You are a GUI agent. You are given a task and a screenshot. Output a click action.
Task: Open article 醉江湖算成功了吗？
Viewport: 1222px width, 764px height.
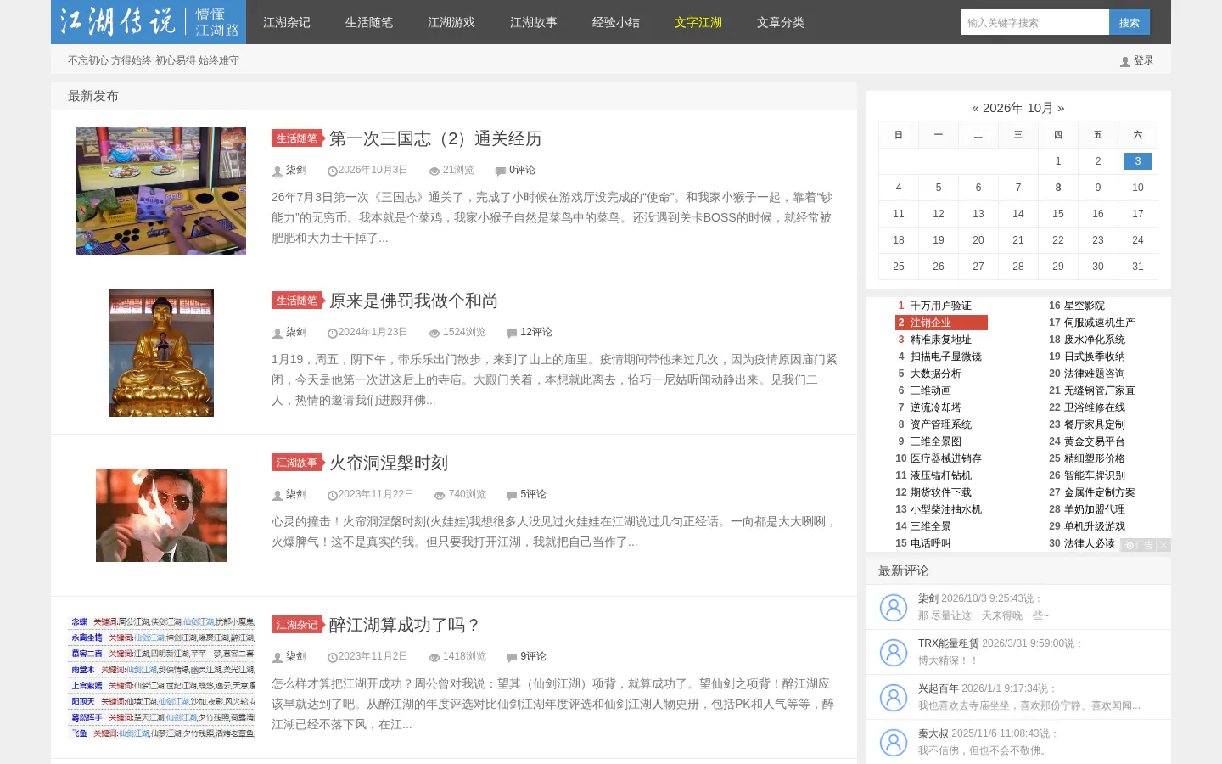[406, 625]
